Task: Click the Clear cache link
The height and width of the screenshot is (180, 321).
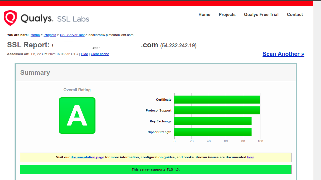Action: click(100, 54)
